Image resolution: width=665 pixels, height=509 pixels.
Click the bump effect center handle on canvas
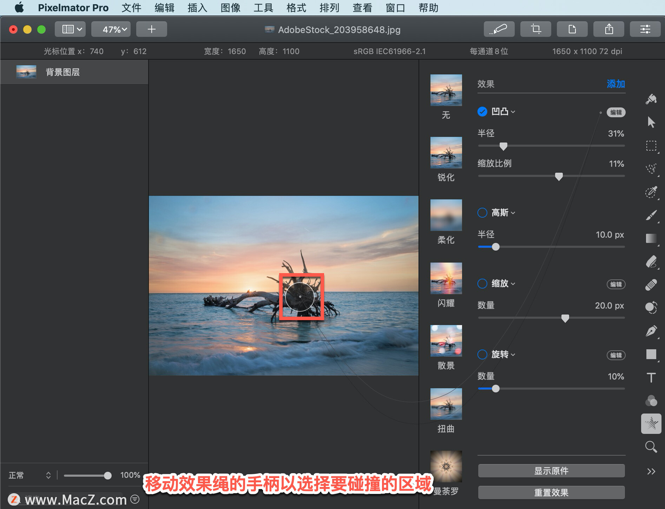coord(300,297)
